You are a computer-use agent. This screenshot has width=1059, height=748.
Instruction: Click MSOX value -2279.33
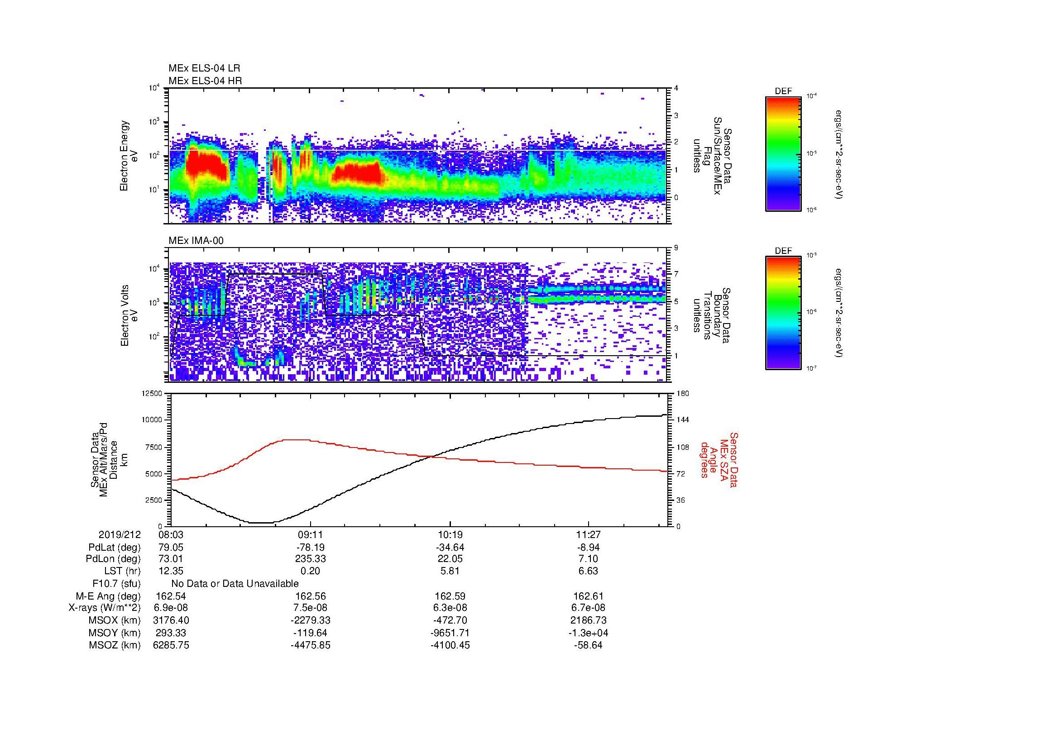coord(310,620)
